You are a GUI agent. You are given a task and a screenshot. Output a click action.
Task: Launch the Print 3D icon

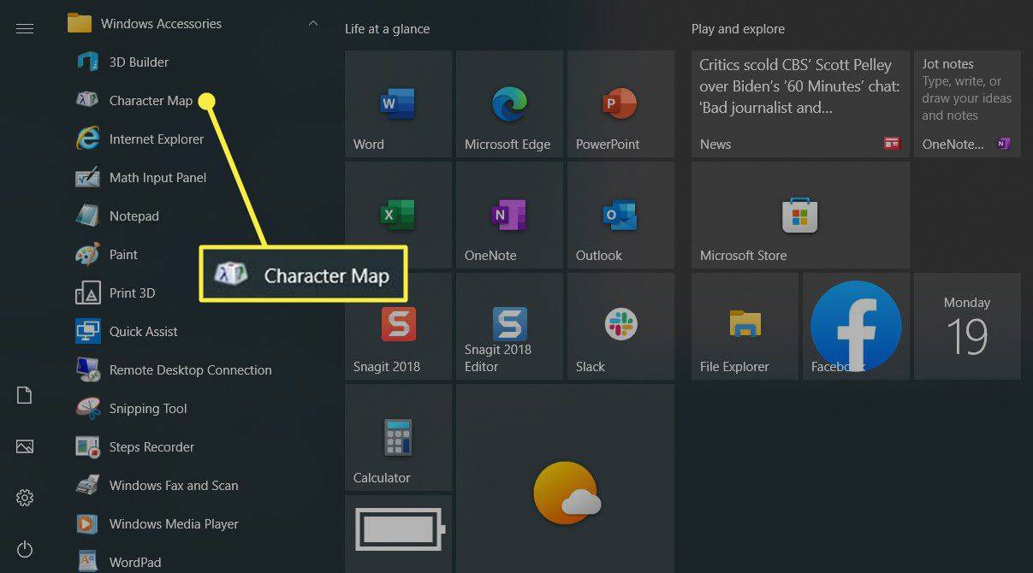[x=88, y=292]
